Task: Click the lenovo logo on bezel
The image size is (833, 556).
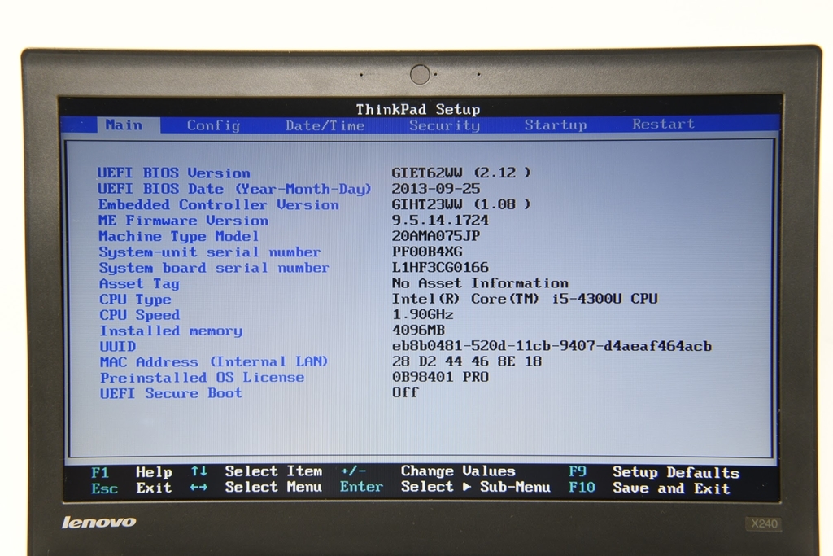Action: click(98, 522)
